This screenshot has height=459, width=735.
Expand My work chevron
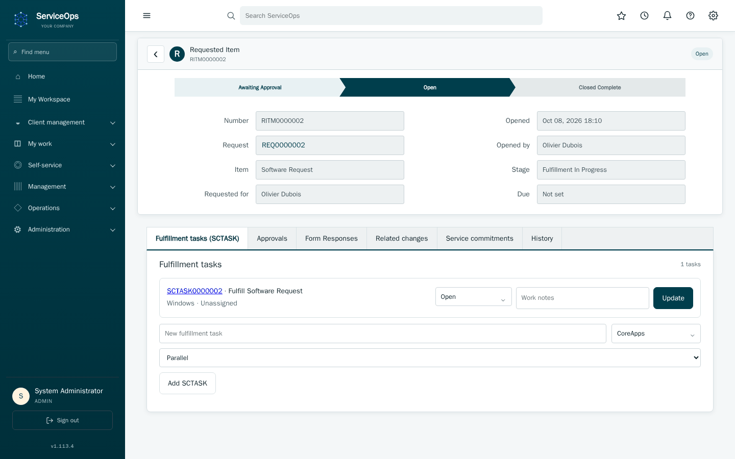tap(113, 144)
